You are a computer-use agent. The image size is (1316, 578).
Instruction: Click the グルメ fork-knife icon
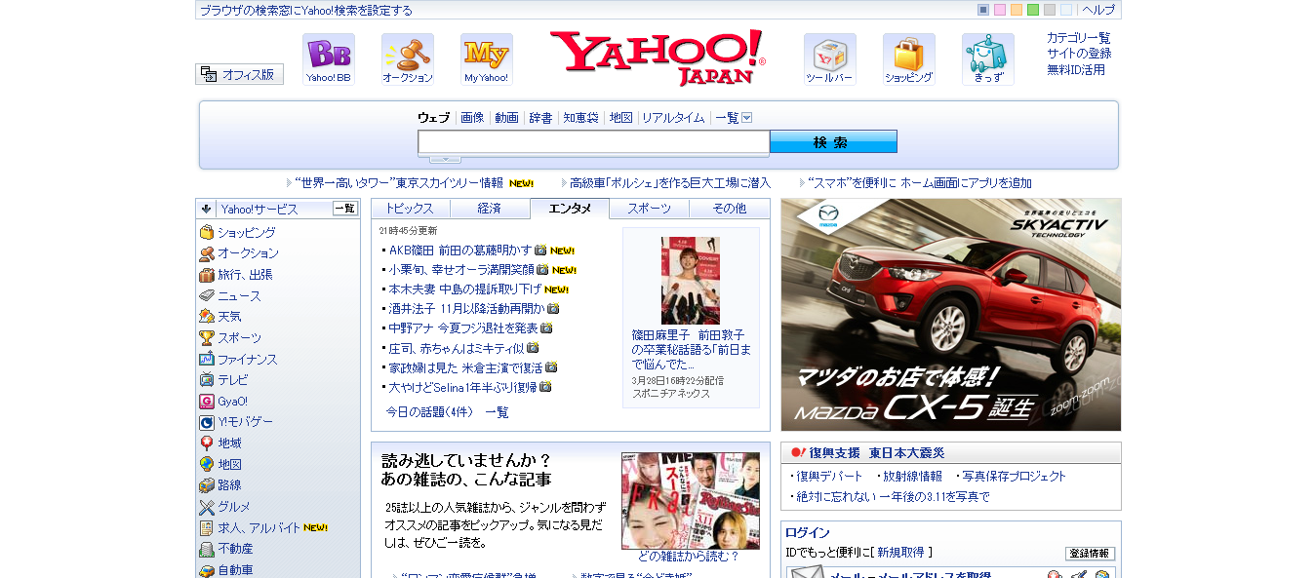[207, 507]
